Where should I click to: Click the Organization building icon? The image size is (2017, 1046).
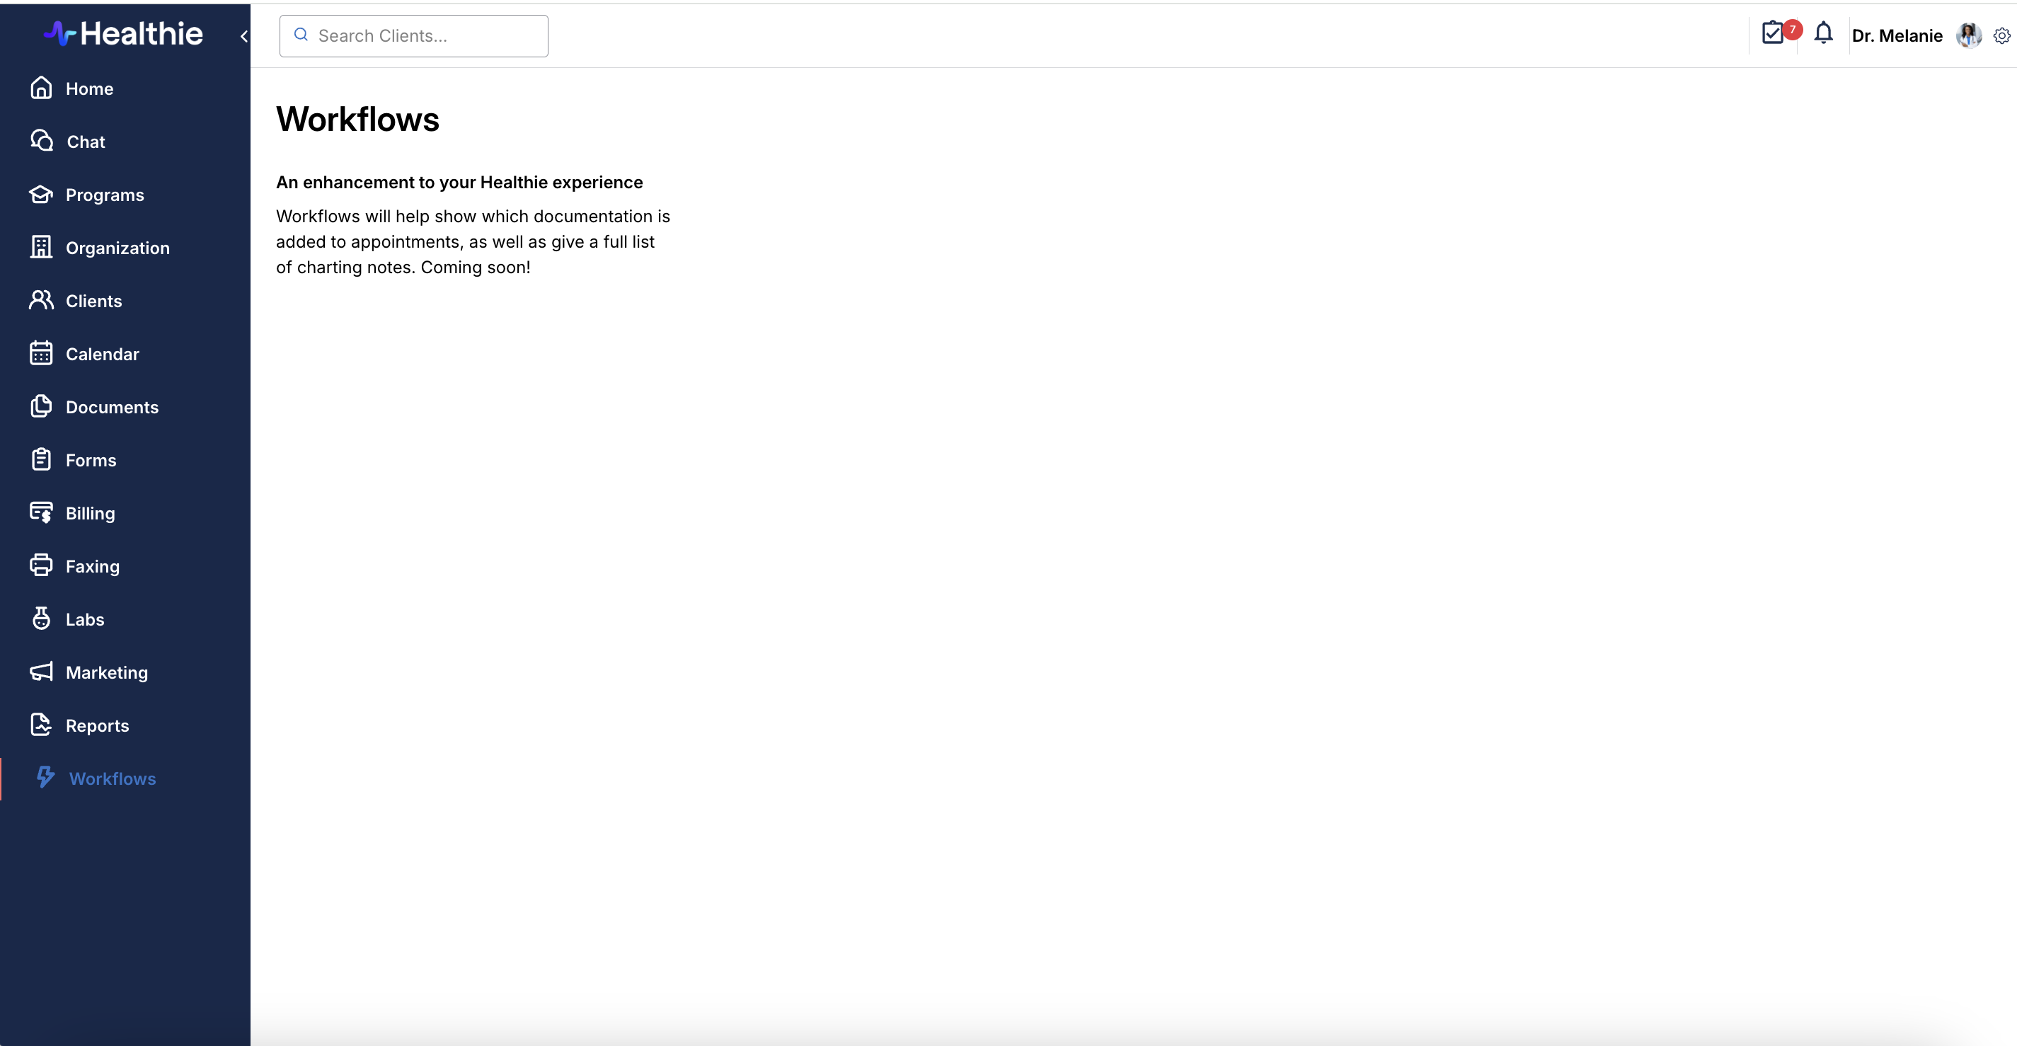tap(42, 248)
